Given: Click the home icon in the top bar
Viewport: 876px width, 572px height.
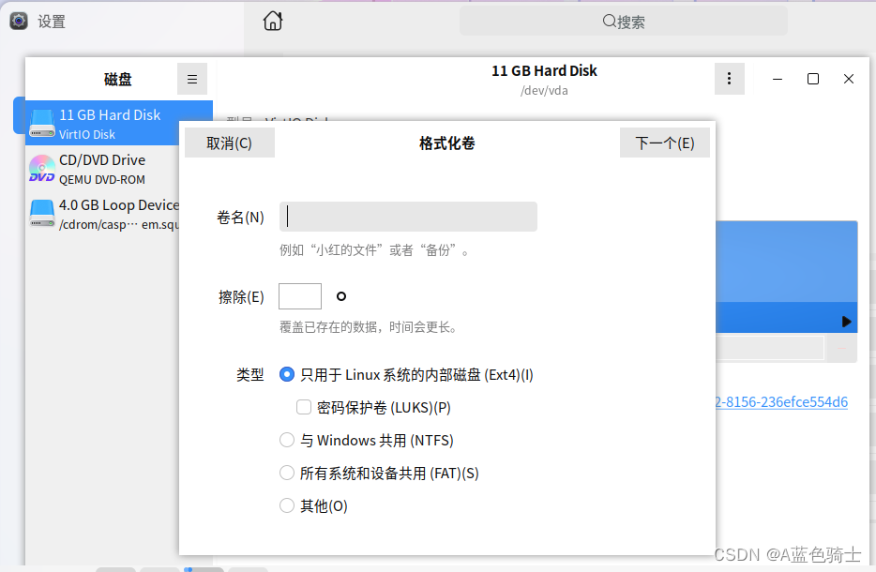Looking at the screenshot, I should 272,20.
